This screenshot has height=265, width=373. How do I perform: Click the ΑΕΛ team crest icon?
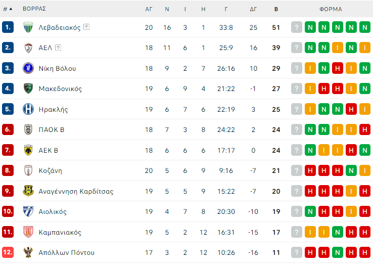pyautogui.click(x=28, y=48)
